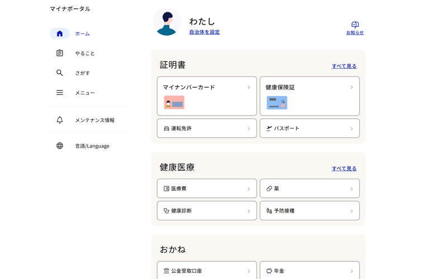Click the 公金受取口座 label
The width and height of the screenshot is (447, 279).
[187, 271]
